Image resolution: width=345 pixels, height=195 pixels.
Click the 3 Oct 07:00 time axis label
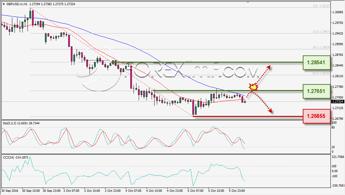pyautogui.click(x=71, y=190)
